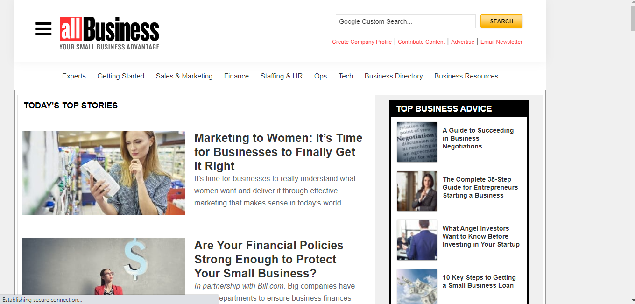
Task: Click the allBusiness logo
Action: tap(109, 33)
